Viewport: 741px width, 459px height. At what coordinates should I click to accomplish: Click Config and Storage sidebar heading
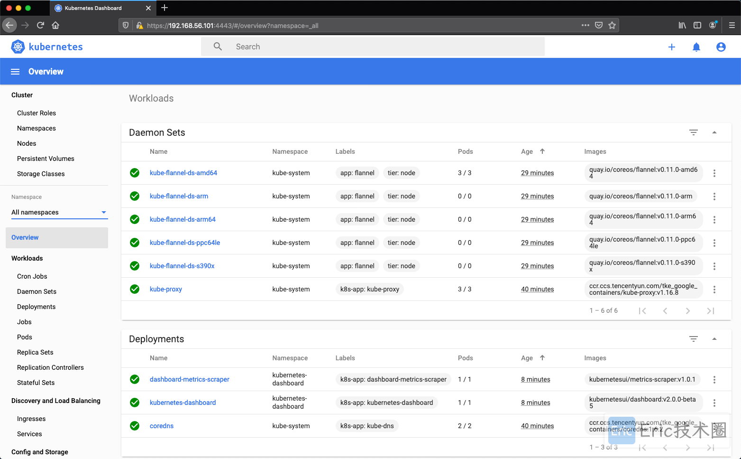click(x=40, y=452)
